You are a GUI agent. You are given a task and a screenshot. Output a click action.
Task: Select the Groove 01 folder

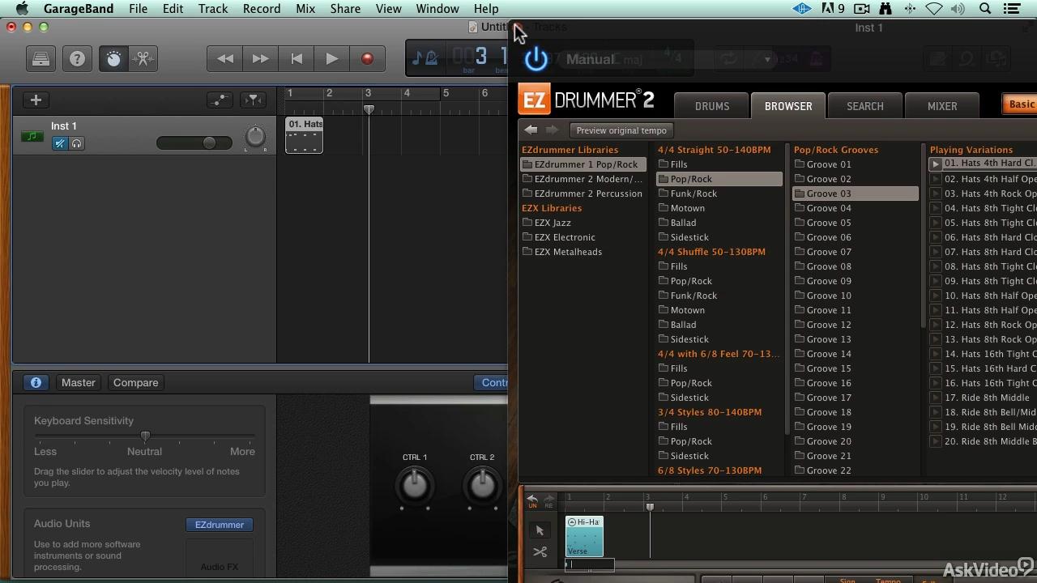(x=822, y=164)
